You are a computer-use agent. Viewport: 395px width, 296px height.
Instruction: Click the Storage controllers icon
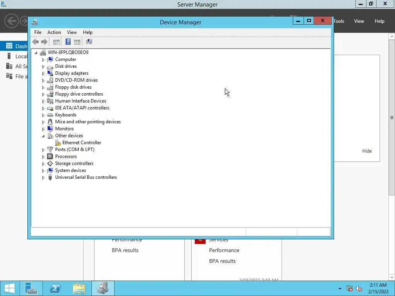50,163
